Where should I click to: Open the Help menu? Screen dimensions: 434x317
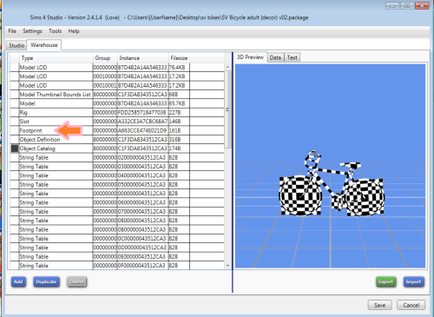point(74,31)
